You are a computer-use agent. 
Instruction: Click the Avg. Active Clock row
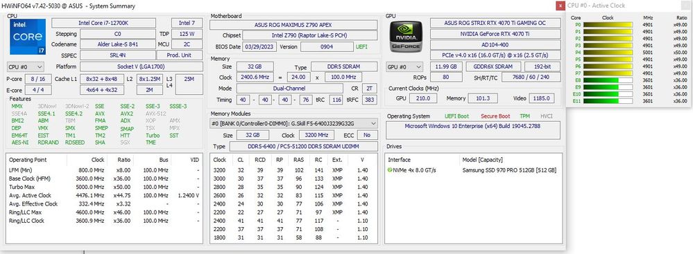(104, 195)
